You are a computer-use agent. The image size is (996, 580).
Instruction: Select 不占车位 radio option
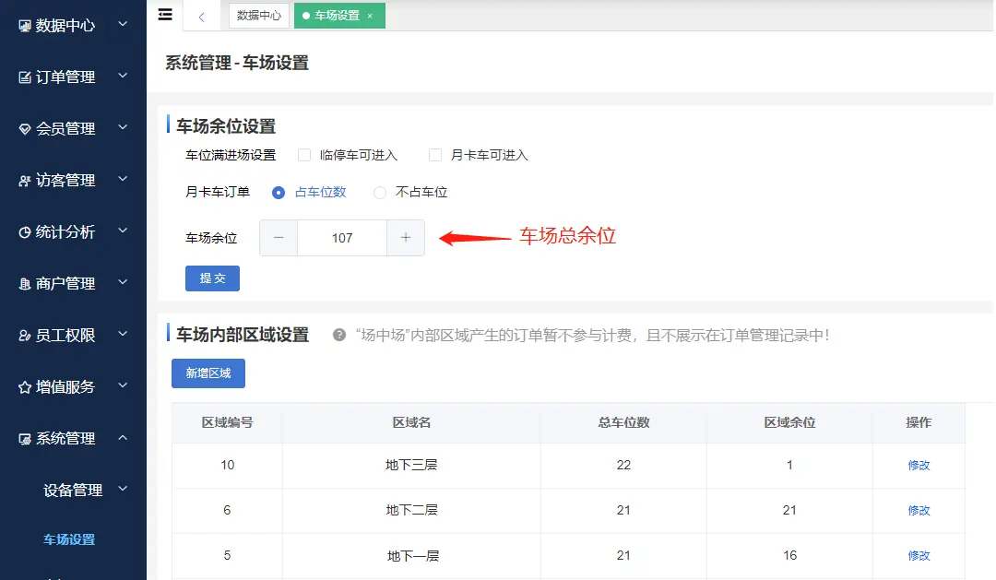point(380,193)
